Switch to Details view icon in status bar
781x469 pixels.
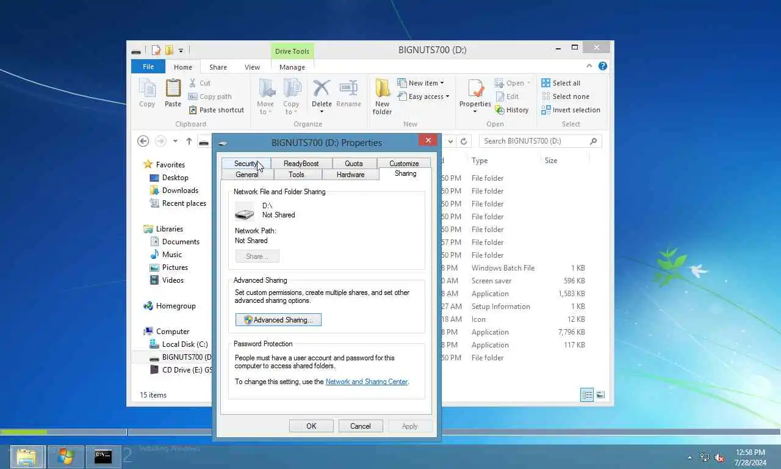pyautogui.click(x=587, y=395)
